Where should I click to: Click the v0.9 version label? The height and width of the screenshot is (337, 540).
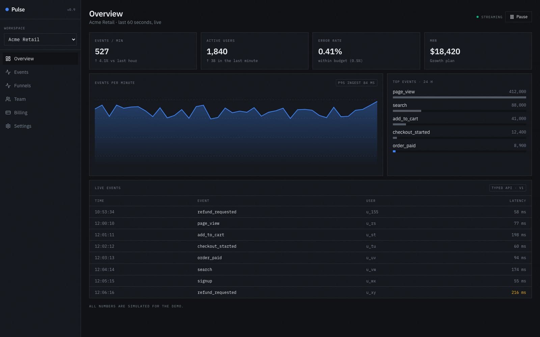(x=71, y=10)
